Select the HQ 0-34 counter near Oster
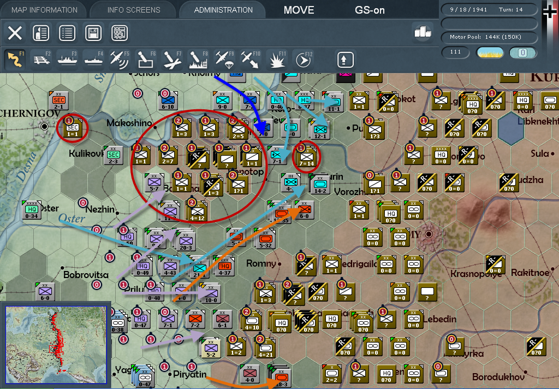The image size is (559, 389). click(x=31, y=210)
